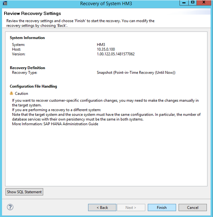
Task: Cancel the recovery wizard
Action: coord(193,207)
